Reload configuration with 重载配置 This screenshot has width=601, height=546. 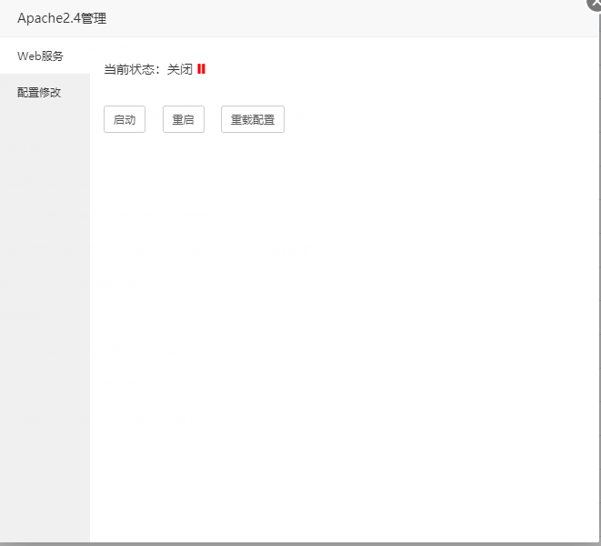[x=253, y=119]
